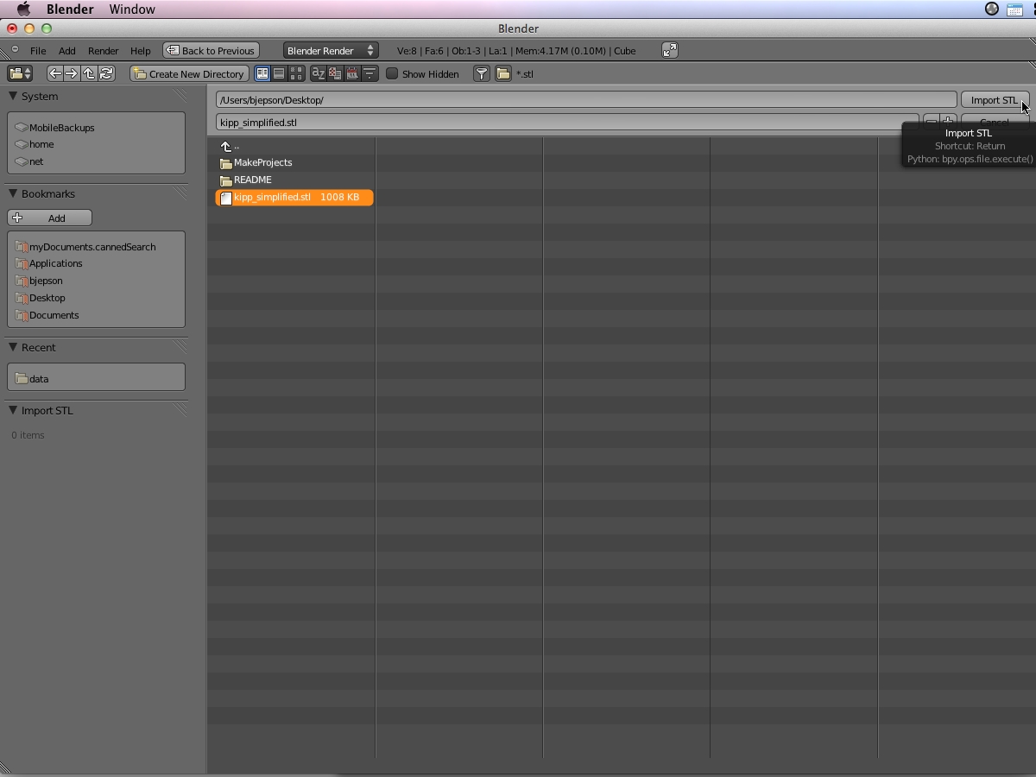The height and width of the screenshot is (777, 1036).
Task: Sort files by size
Action: [x=370, y=73]
